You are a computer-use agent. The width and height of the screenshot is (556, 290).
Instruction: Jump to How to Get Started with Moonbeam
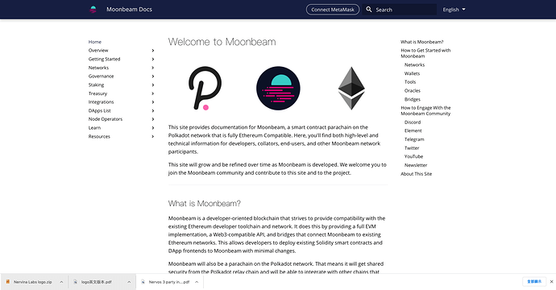[x=425, y=53]
